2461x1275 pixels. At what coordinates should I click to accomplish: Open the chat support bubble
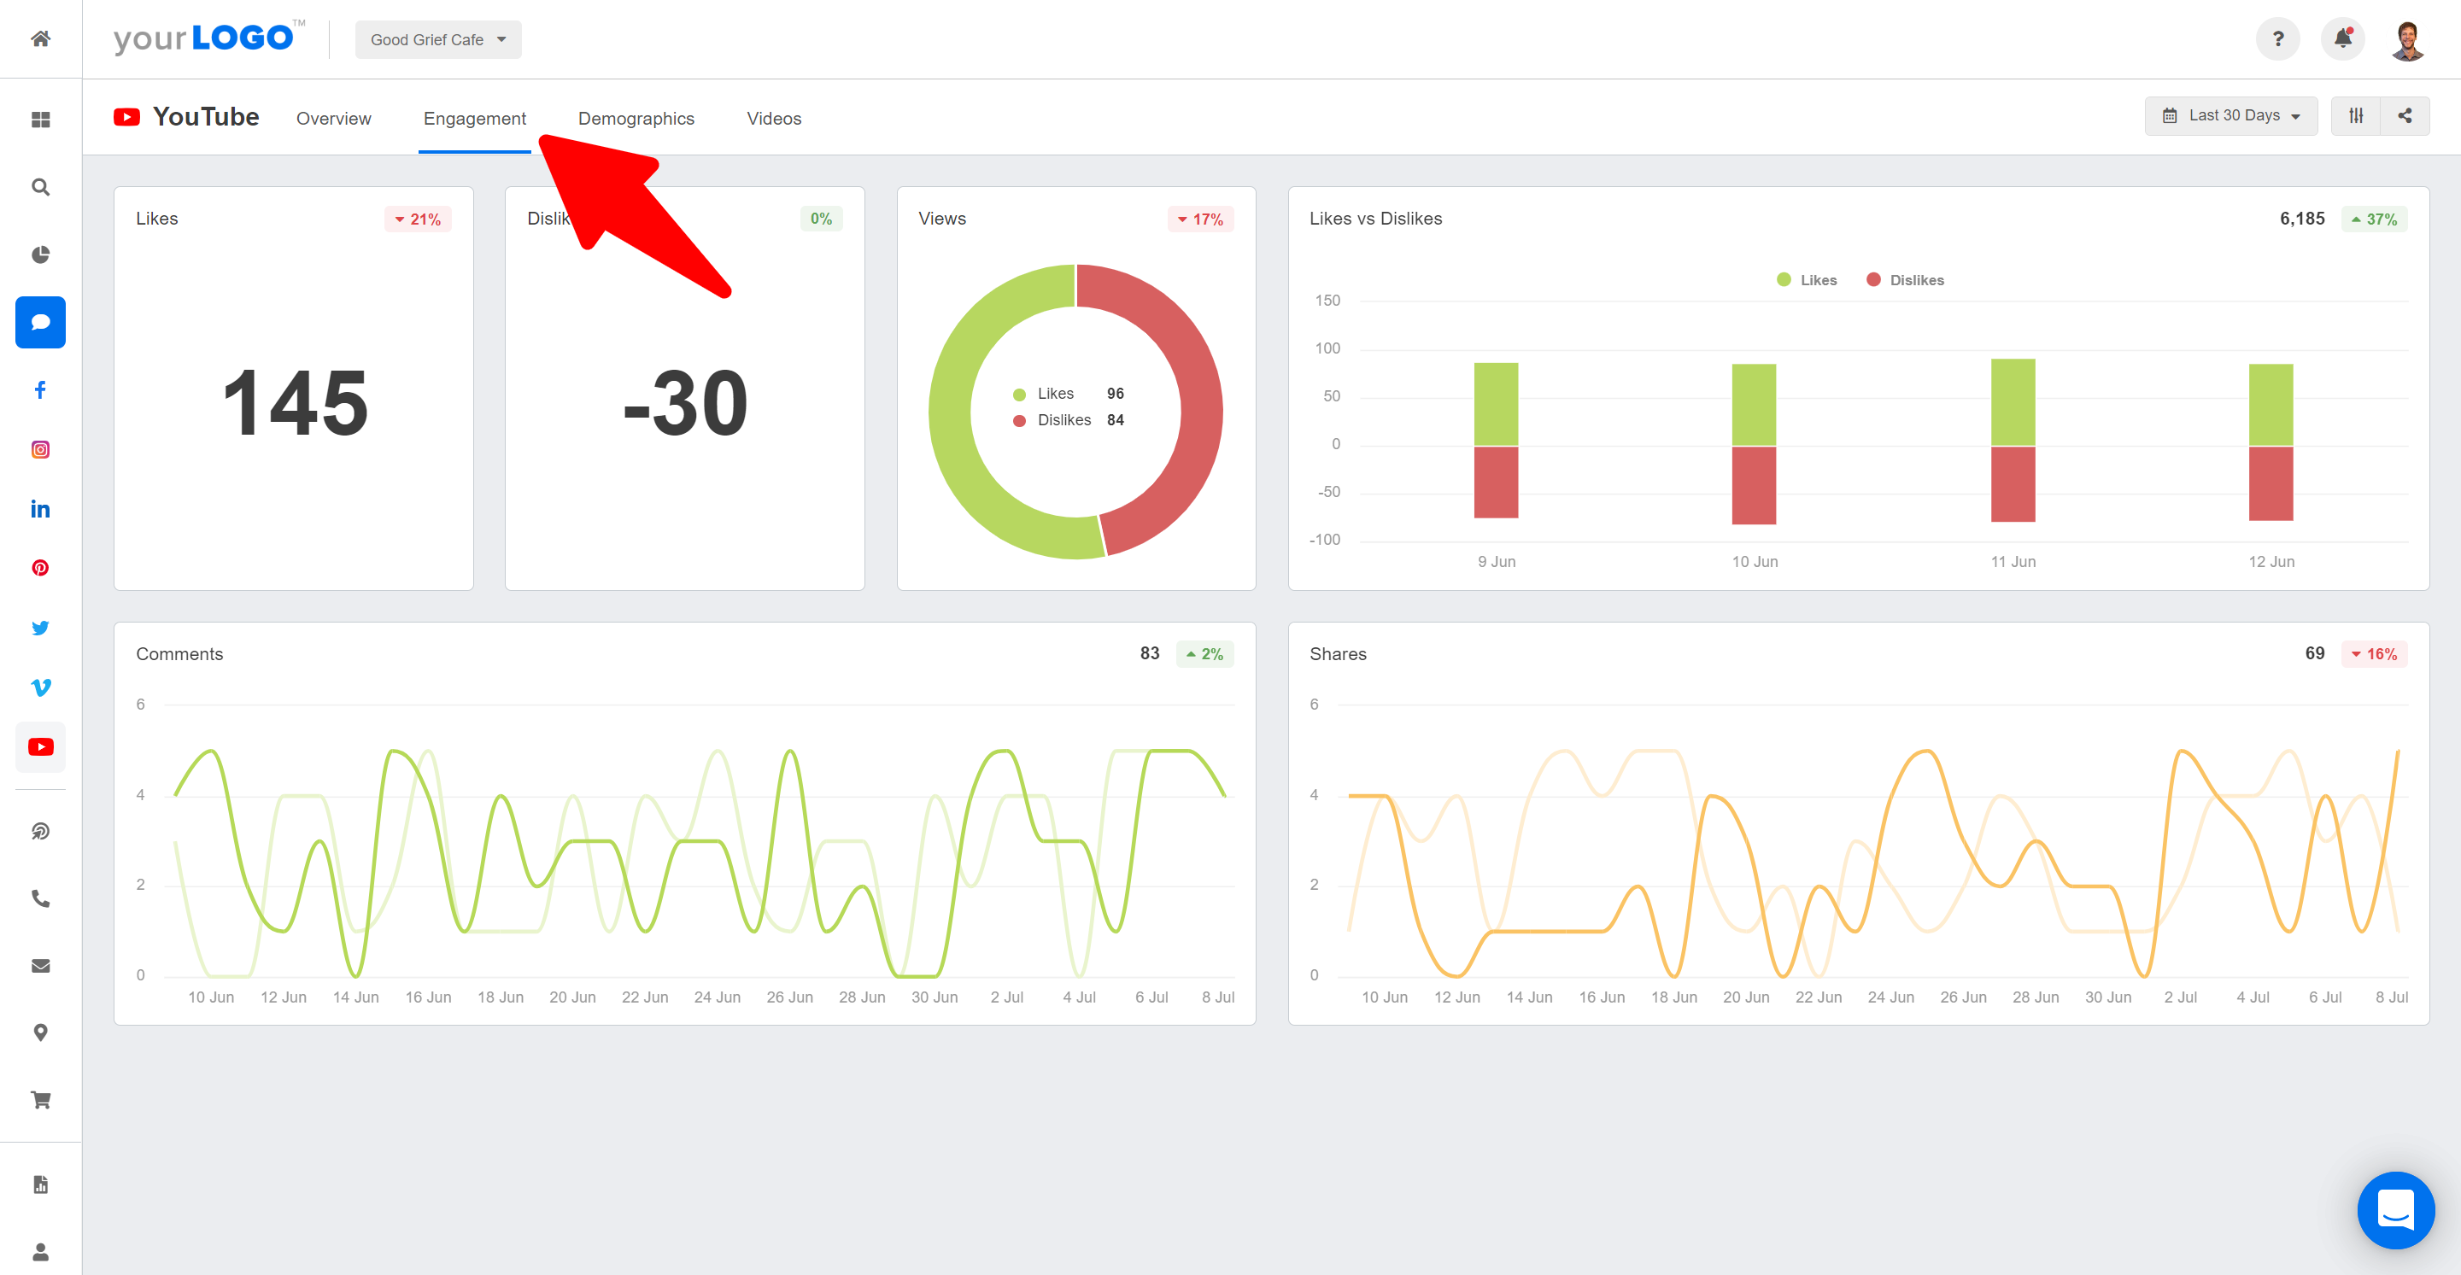tap(2395, 1210)
